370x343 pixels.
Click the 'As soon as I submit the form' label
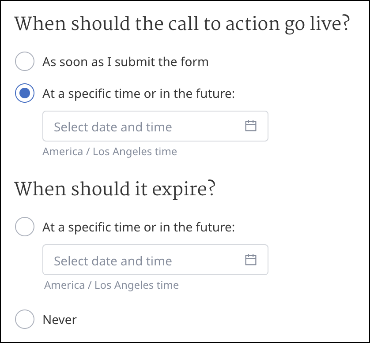pos(125,62)
